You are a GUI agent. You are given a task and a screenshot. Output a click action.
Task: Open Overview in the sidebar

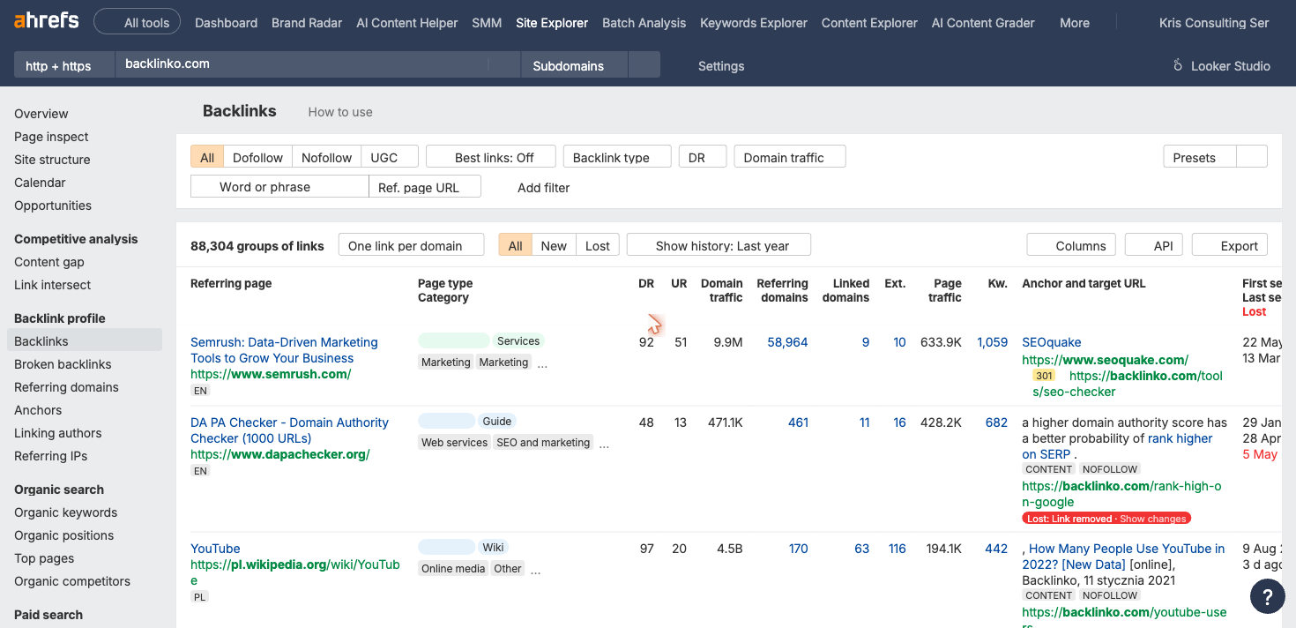[41, 114]
